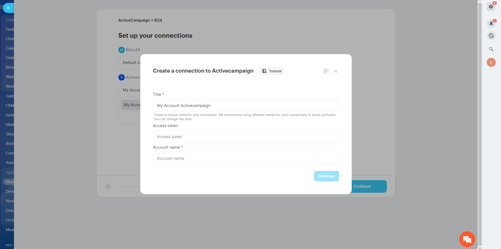Image resolution: width=501 pixels, height=249 pixels.
Task: Open the orange live chat widget
Action: click(467, 239)
